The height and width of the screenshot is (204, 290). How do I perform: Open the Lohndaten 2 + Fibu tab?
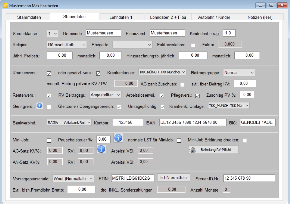[x=168, y=17]
